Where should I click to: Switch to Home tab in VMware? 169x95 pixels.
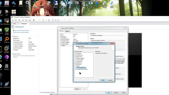click(15, 23)
